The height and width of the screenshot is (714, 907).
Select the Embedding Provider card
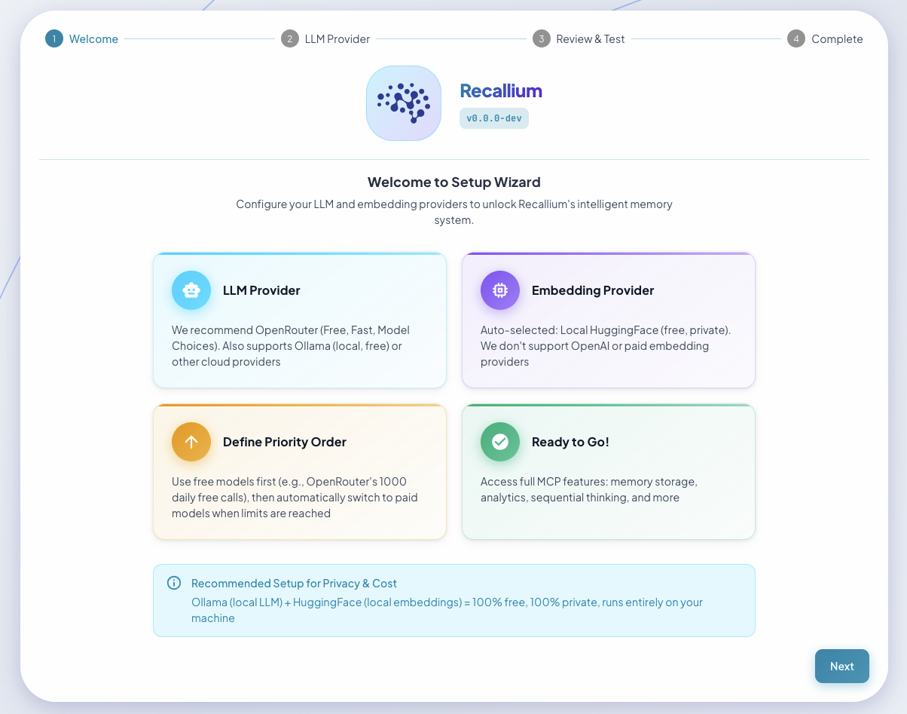pos(608,320)
